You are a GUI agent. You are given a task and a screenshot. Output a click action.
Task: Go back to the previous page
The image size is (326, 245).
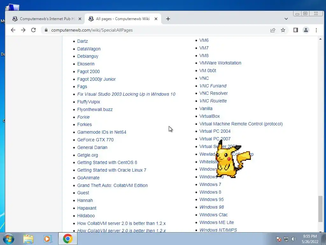coord(13,30)
